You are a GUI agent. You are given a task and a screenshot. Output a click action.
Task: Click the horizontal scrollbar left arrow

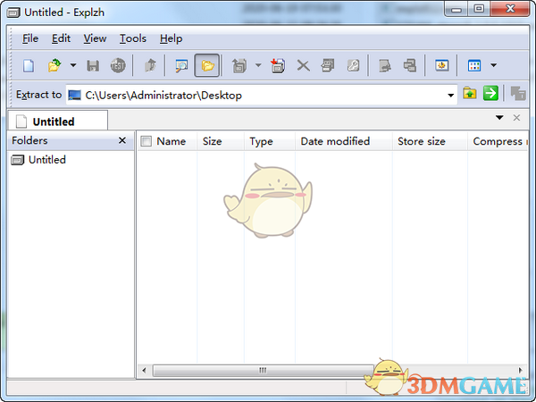coord(144,370)
